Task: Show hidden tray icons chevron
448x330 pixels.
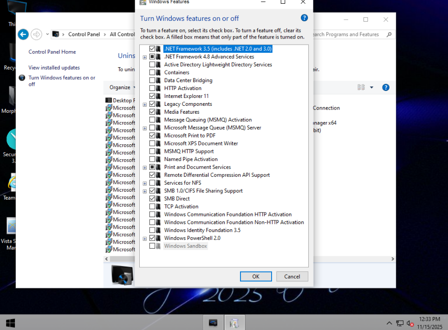Action: (389, 323)
